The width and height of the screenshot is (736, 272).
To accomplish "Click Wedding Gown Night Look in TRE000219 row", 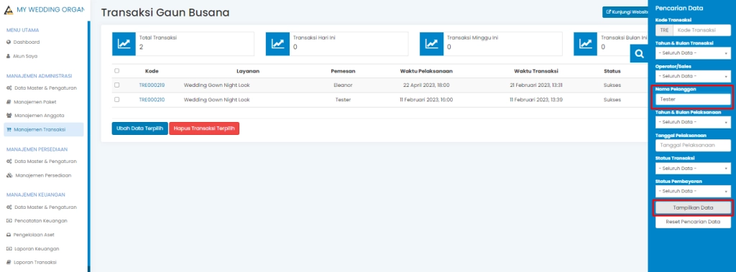I will (x=217, y=85).
